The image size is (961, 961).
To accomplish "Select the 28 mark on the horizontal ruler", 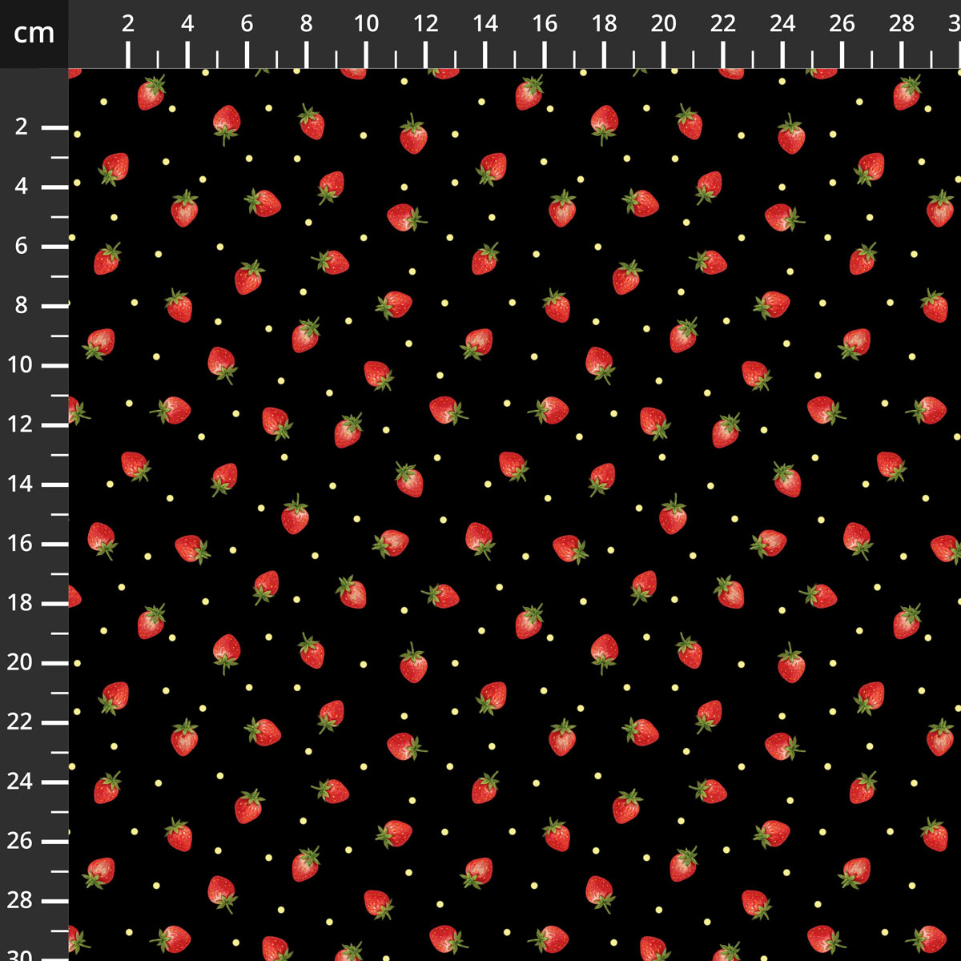I will pyautogui.click(x=901, y=24).
